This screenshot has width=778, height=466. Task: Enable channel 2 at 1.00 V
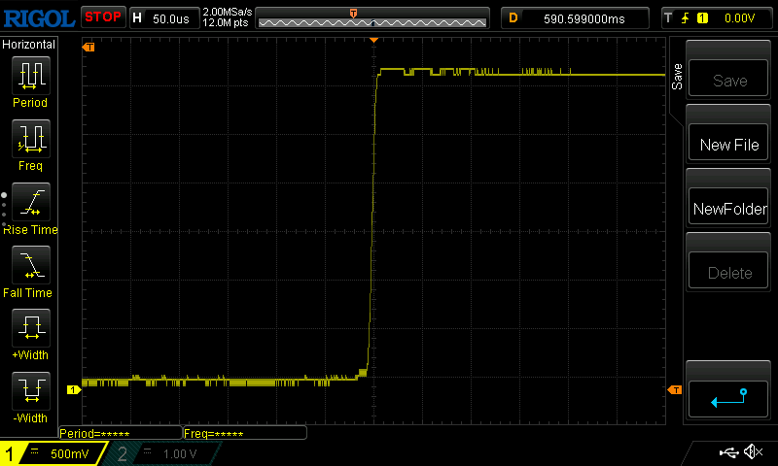[165, 453]
